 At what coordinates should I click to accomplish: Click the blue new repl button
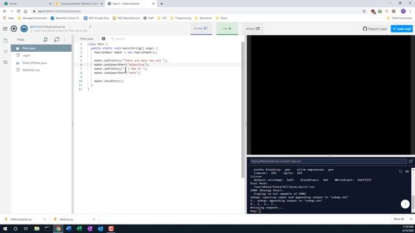pyautogui.click(x=401, y=28)
